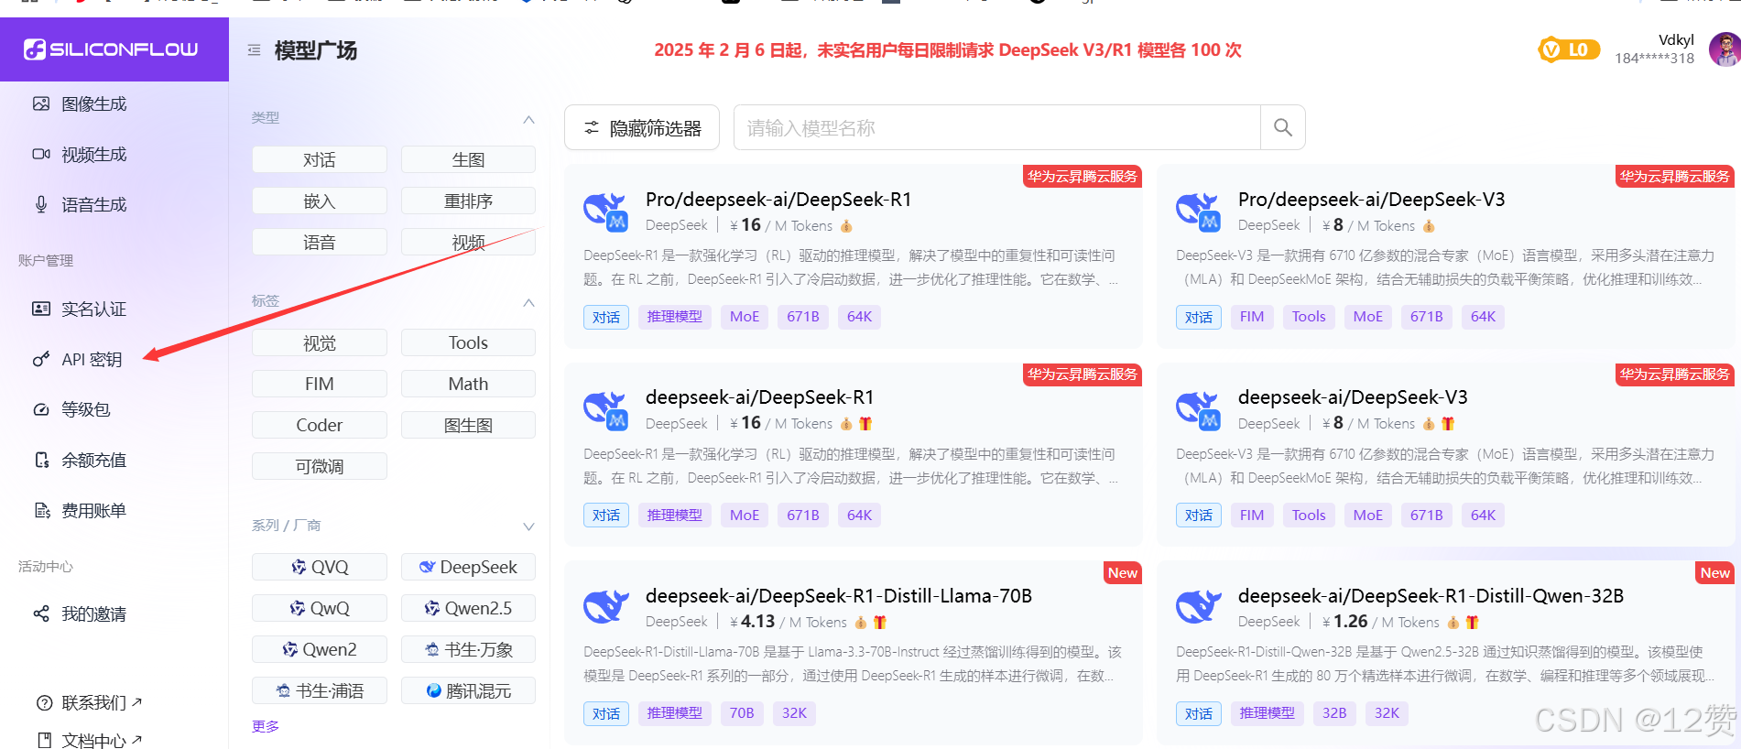Screen dimensions: 1741x749
Task: Click the 余额充值 wallet icon
Action: [x=41, y=460]
